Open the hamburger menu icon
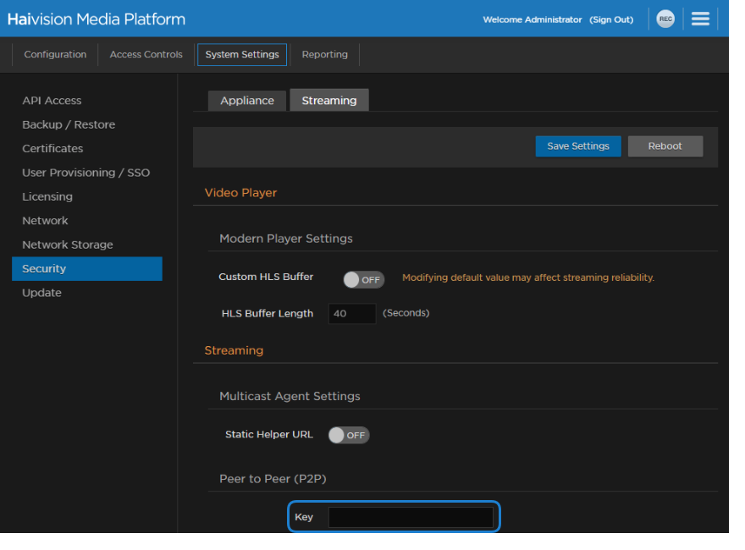Image resolution: width=745 pixels, height=550 pixels. click(700, 19)
